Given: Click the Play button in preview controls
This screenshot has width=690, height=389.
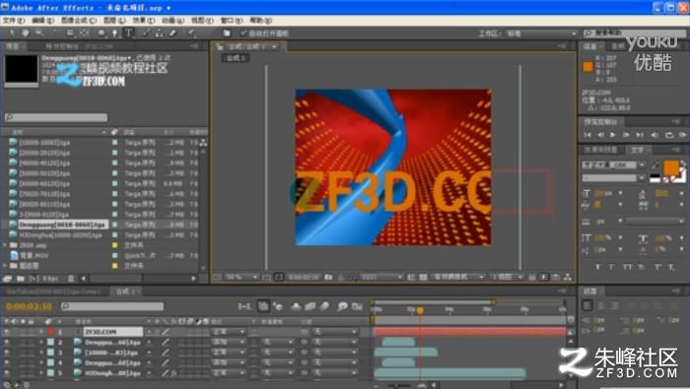Looking at the screenshot, I should pos(613,135).
